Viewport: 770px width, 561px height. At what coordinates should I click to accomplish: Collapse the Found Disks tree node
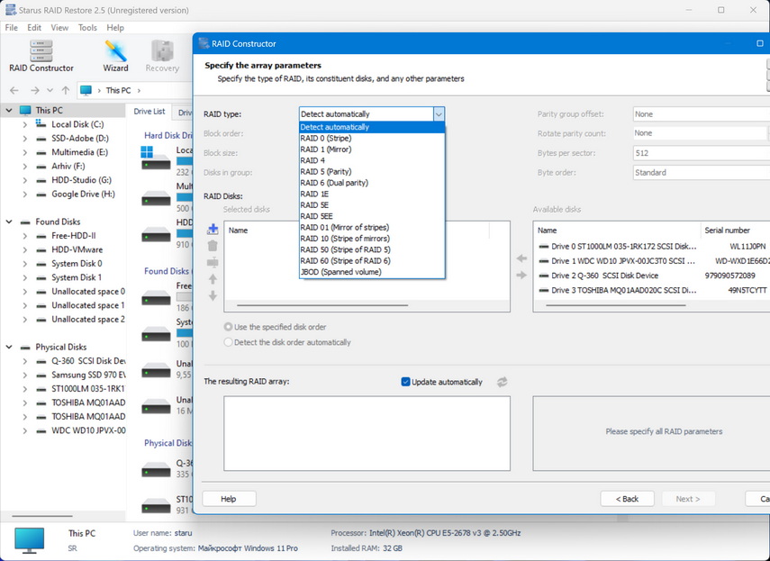9,222
